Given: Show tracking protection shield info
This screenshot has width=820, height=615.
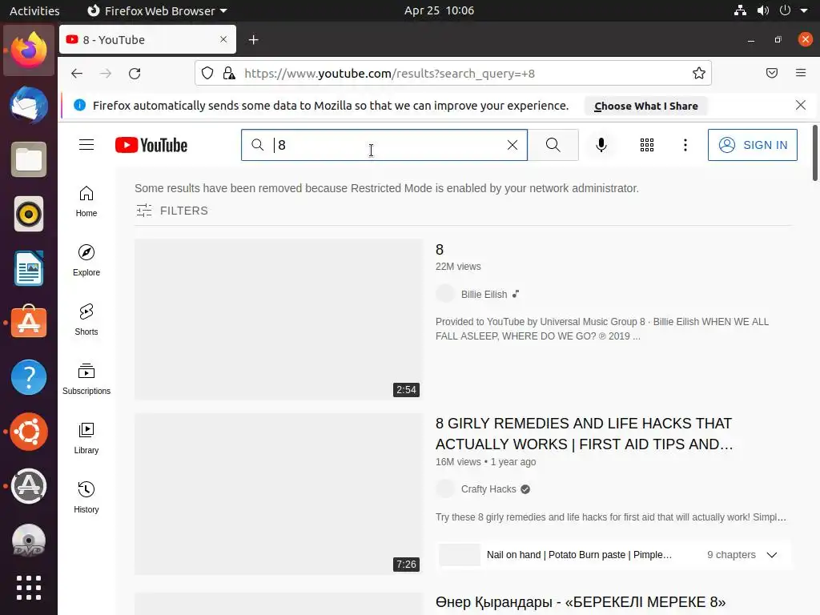Looking at the screenshot, I should click(x=207, y=73).
